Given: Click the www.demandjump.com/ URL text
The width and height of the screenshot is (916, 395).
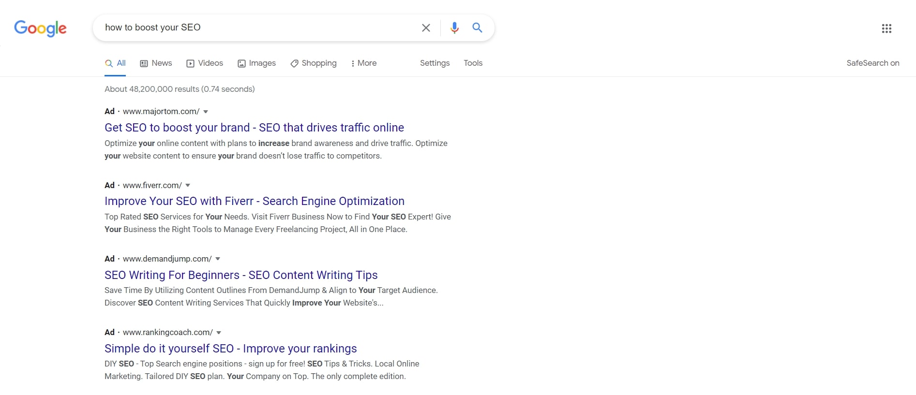Looking at the screenshot, I should tap(167, 259).
